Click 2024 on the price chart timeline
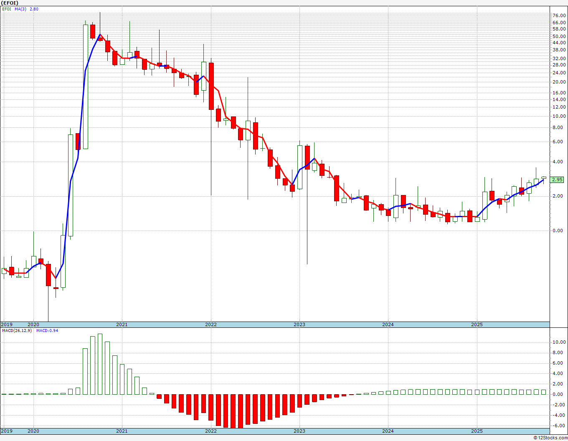The image size is (568, 441). (x=388, y=324)
